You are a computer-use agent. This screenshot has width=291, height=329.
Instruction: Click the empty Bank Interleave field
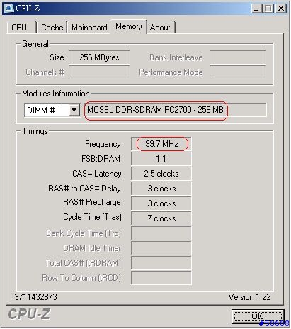click(x=238, y=57)
